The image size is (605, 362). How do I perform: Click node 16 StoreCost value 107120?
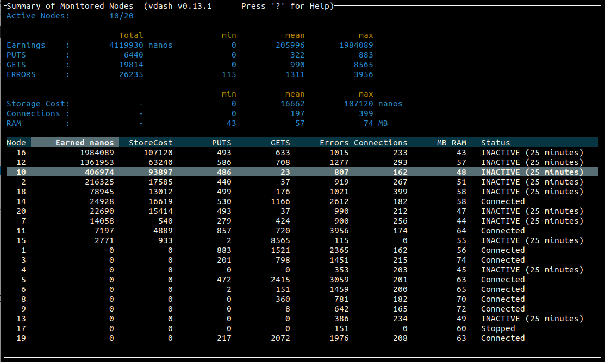click(x=158, y=153)
